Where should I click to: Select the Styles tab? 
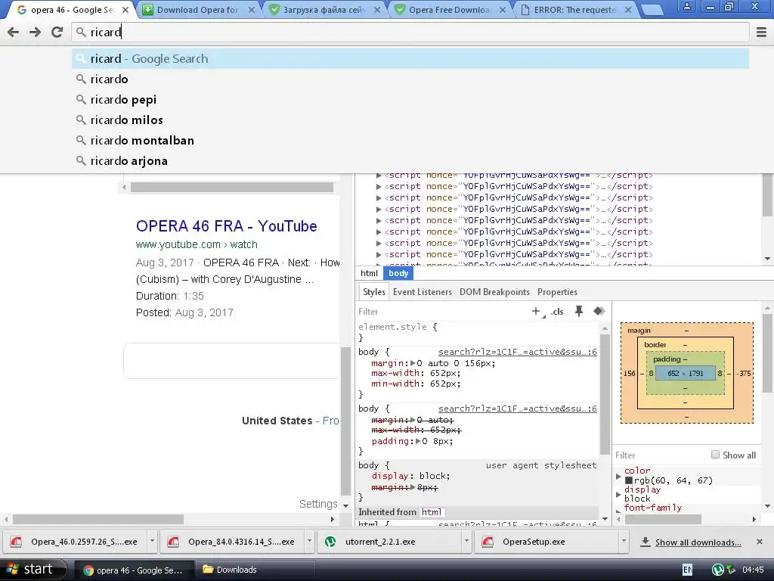pos(373,292)
